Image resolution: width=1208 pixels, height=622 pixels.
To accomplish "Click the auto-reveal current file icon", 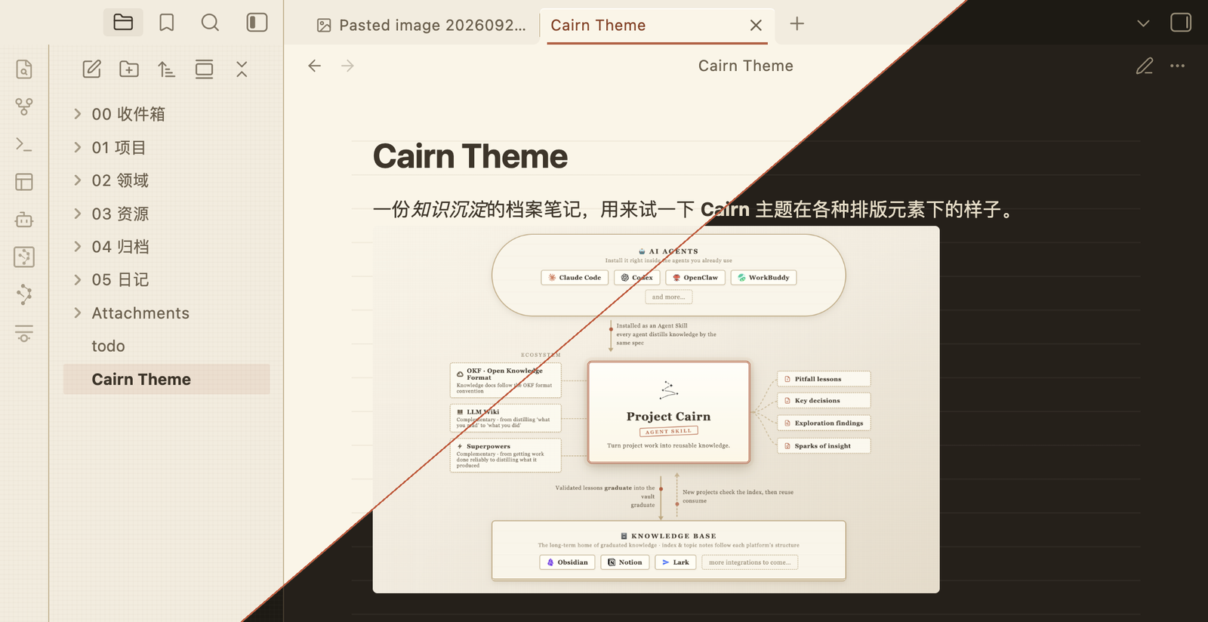I will pyautogui.click(x=204, y=69).
